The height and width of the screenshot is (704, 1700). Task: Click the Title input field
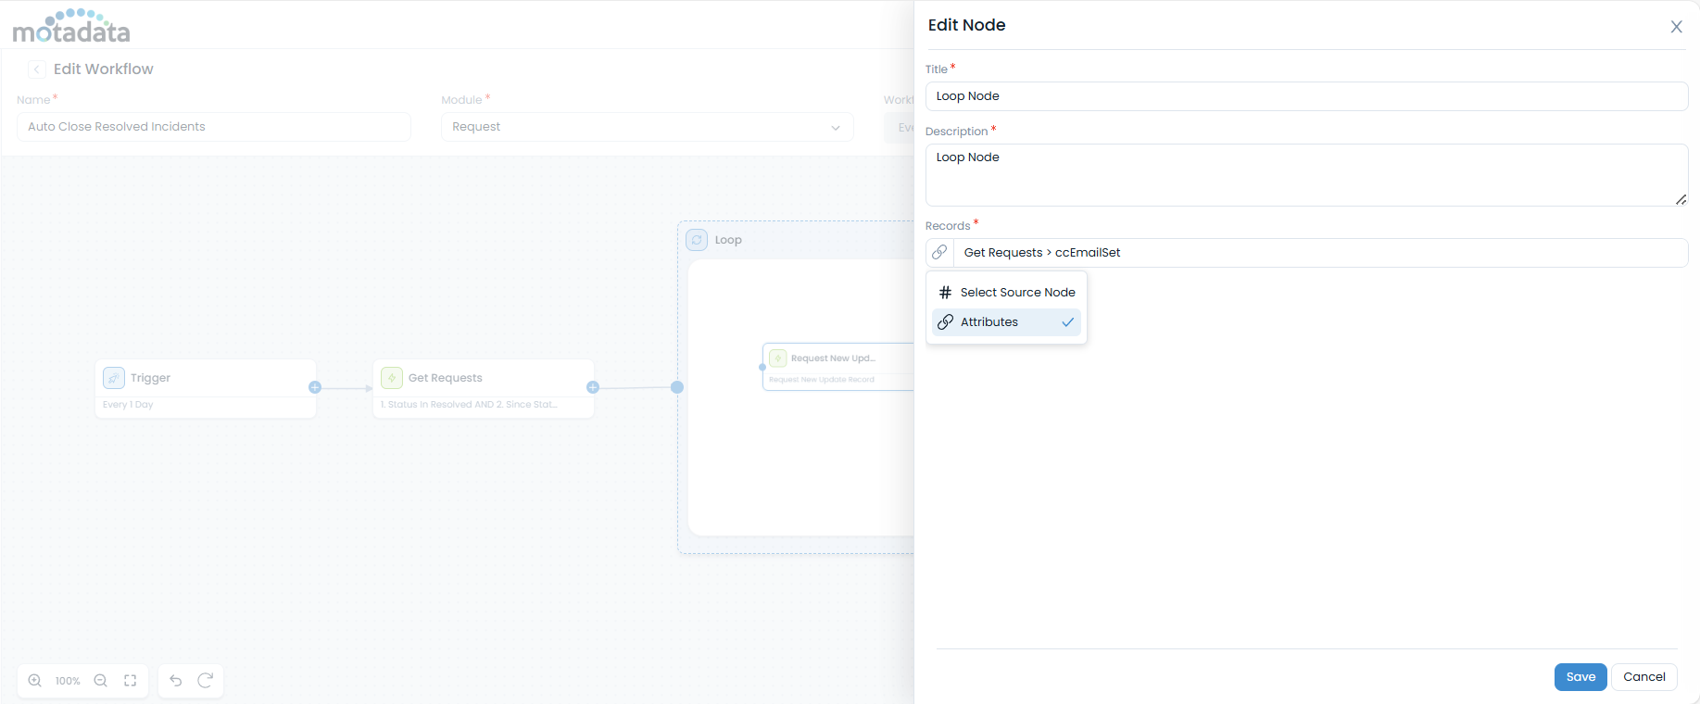pyautogui.click(x=1305, y=96)
